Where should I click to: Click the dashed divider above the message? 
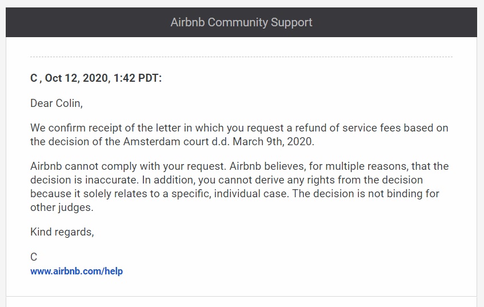coord(241,57)
